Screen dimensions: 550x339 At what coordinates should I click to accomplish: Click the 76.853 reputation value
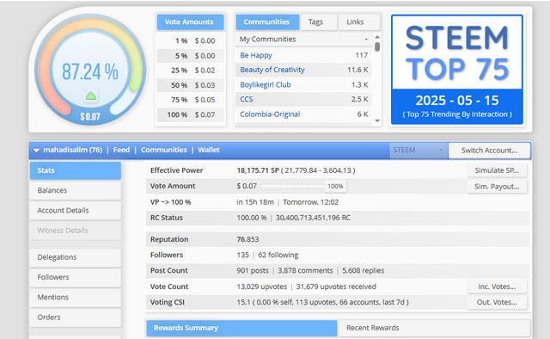tap(247, 239)
